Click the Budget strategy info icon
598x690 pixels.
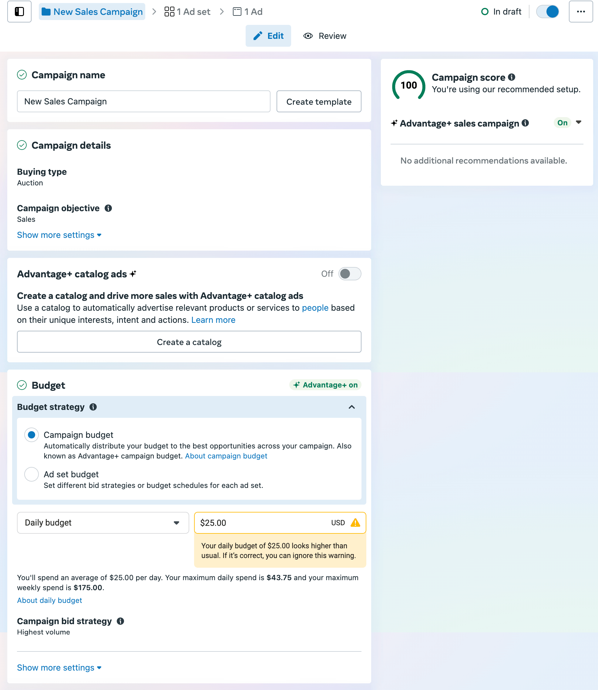click(93, 407)
